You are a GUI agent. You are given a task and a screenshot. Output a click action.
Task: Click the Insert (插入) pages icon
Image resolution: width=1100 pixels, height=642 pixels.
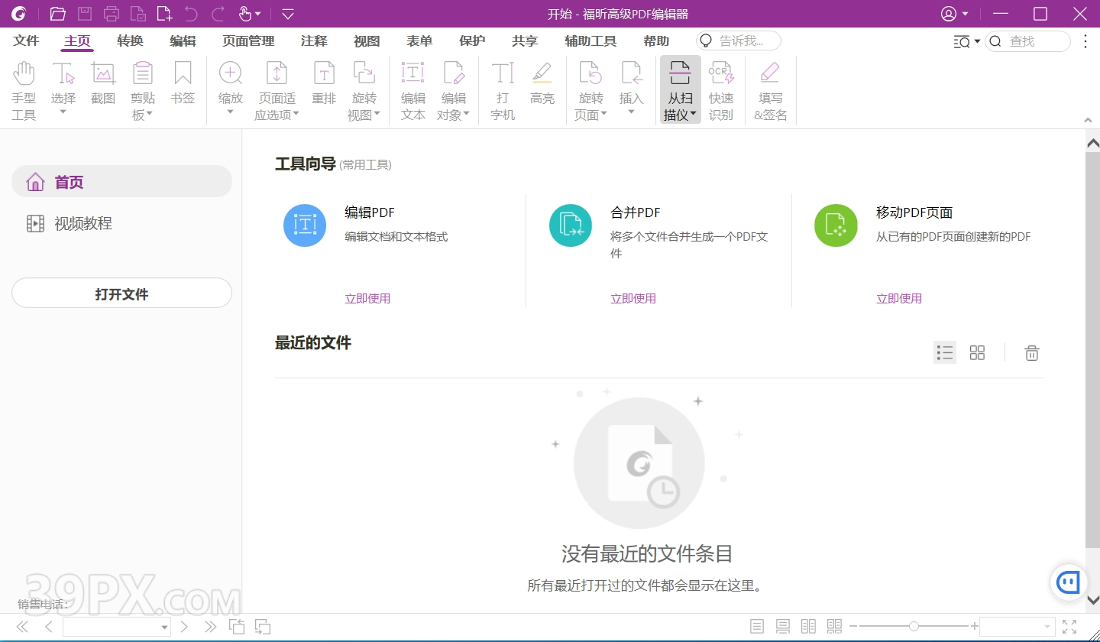coord(632,73)
